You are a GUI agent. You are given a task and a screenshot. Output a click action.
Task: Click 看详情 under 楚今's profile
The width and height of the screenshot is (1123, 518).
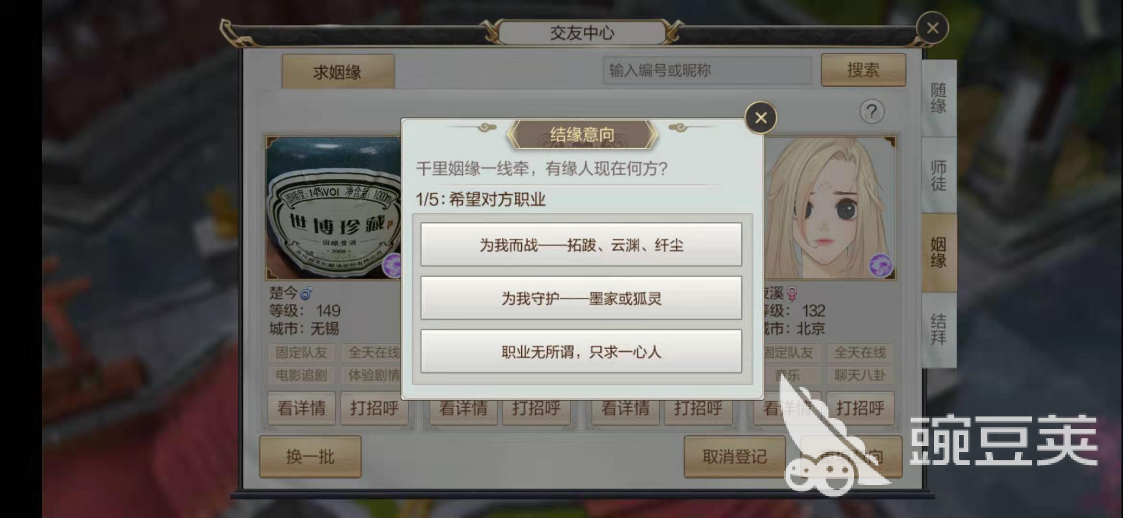(301, 408)
